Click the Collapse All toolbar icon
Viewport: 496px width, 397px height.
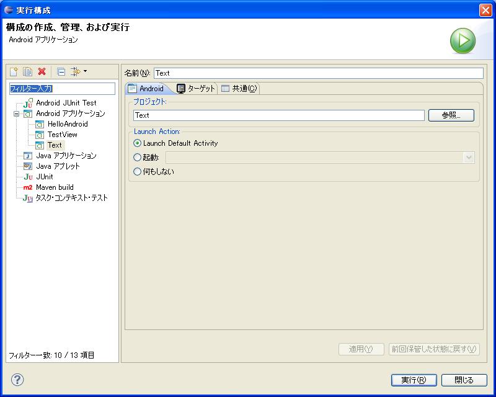click(x=61, y=72)
